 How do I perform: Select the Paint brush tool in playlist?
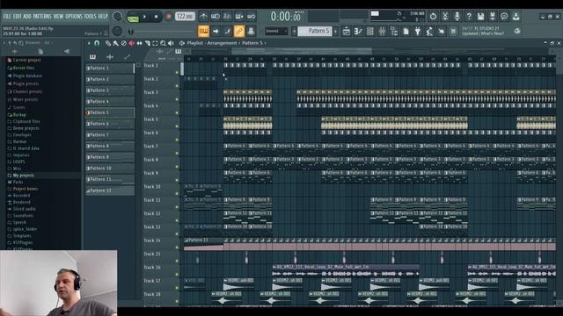tap(115, 43)
